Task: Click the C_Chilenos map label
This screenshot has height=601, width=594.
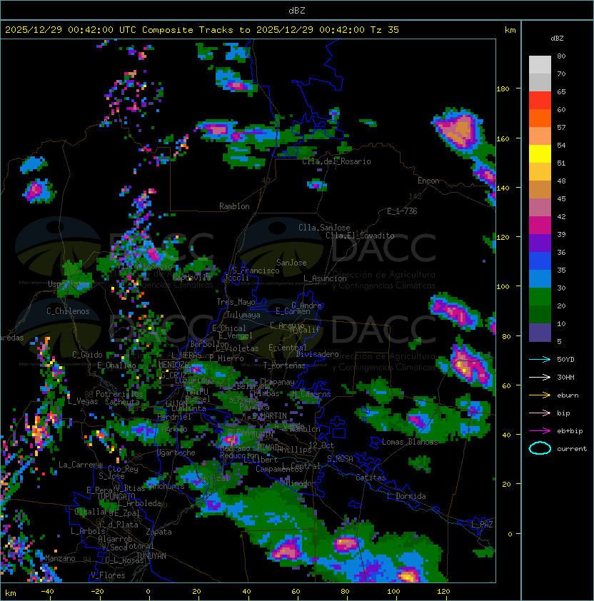Action: (68, 311)
